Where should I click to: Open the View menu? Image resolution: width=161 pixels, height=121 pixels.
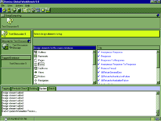[10, 5]
